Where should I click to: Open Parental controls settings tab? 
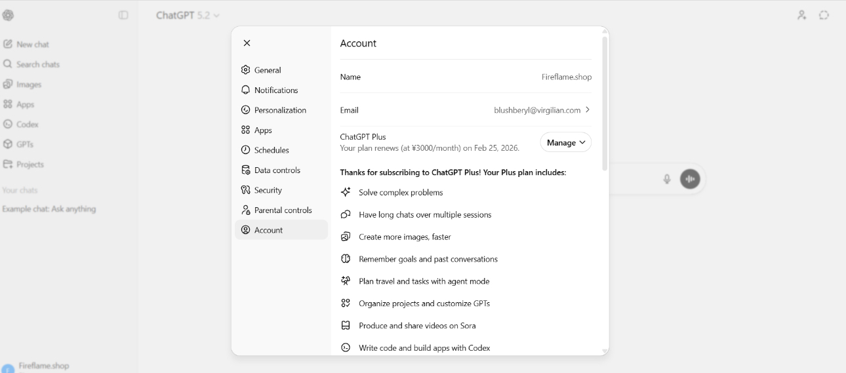point(281,210)
